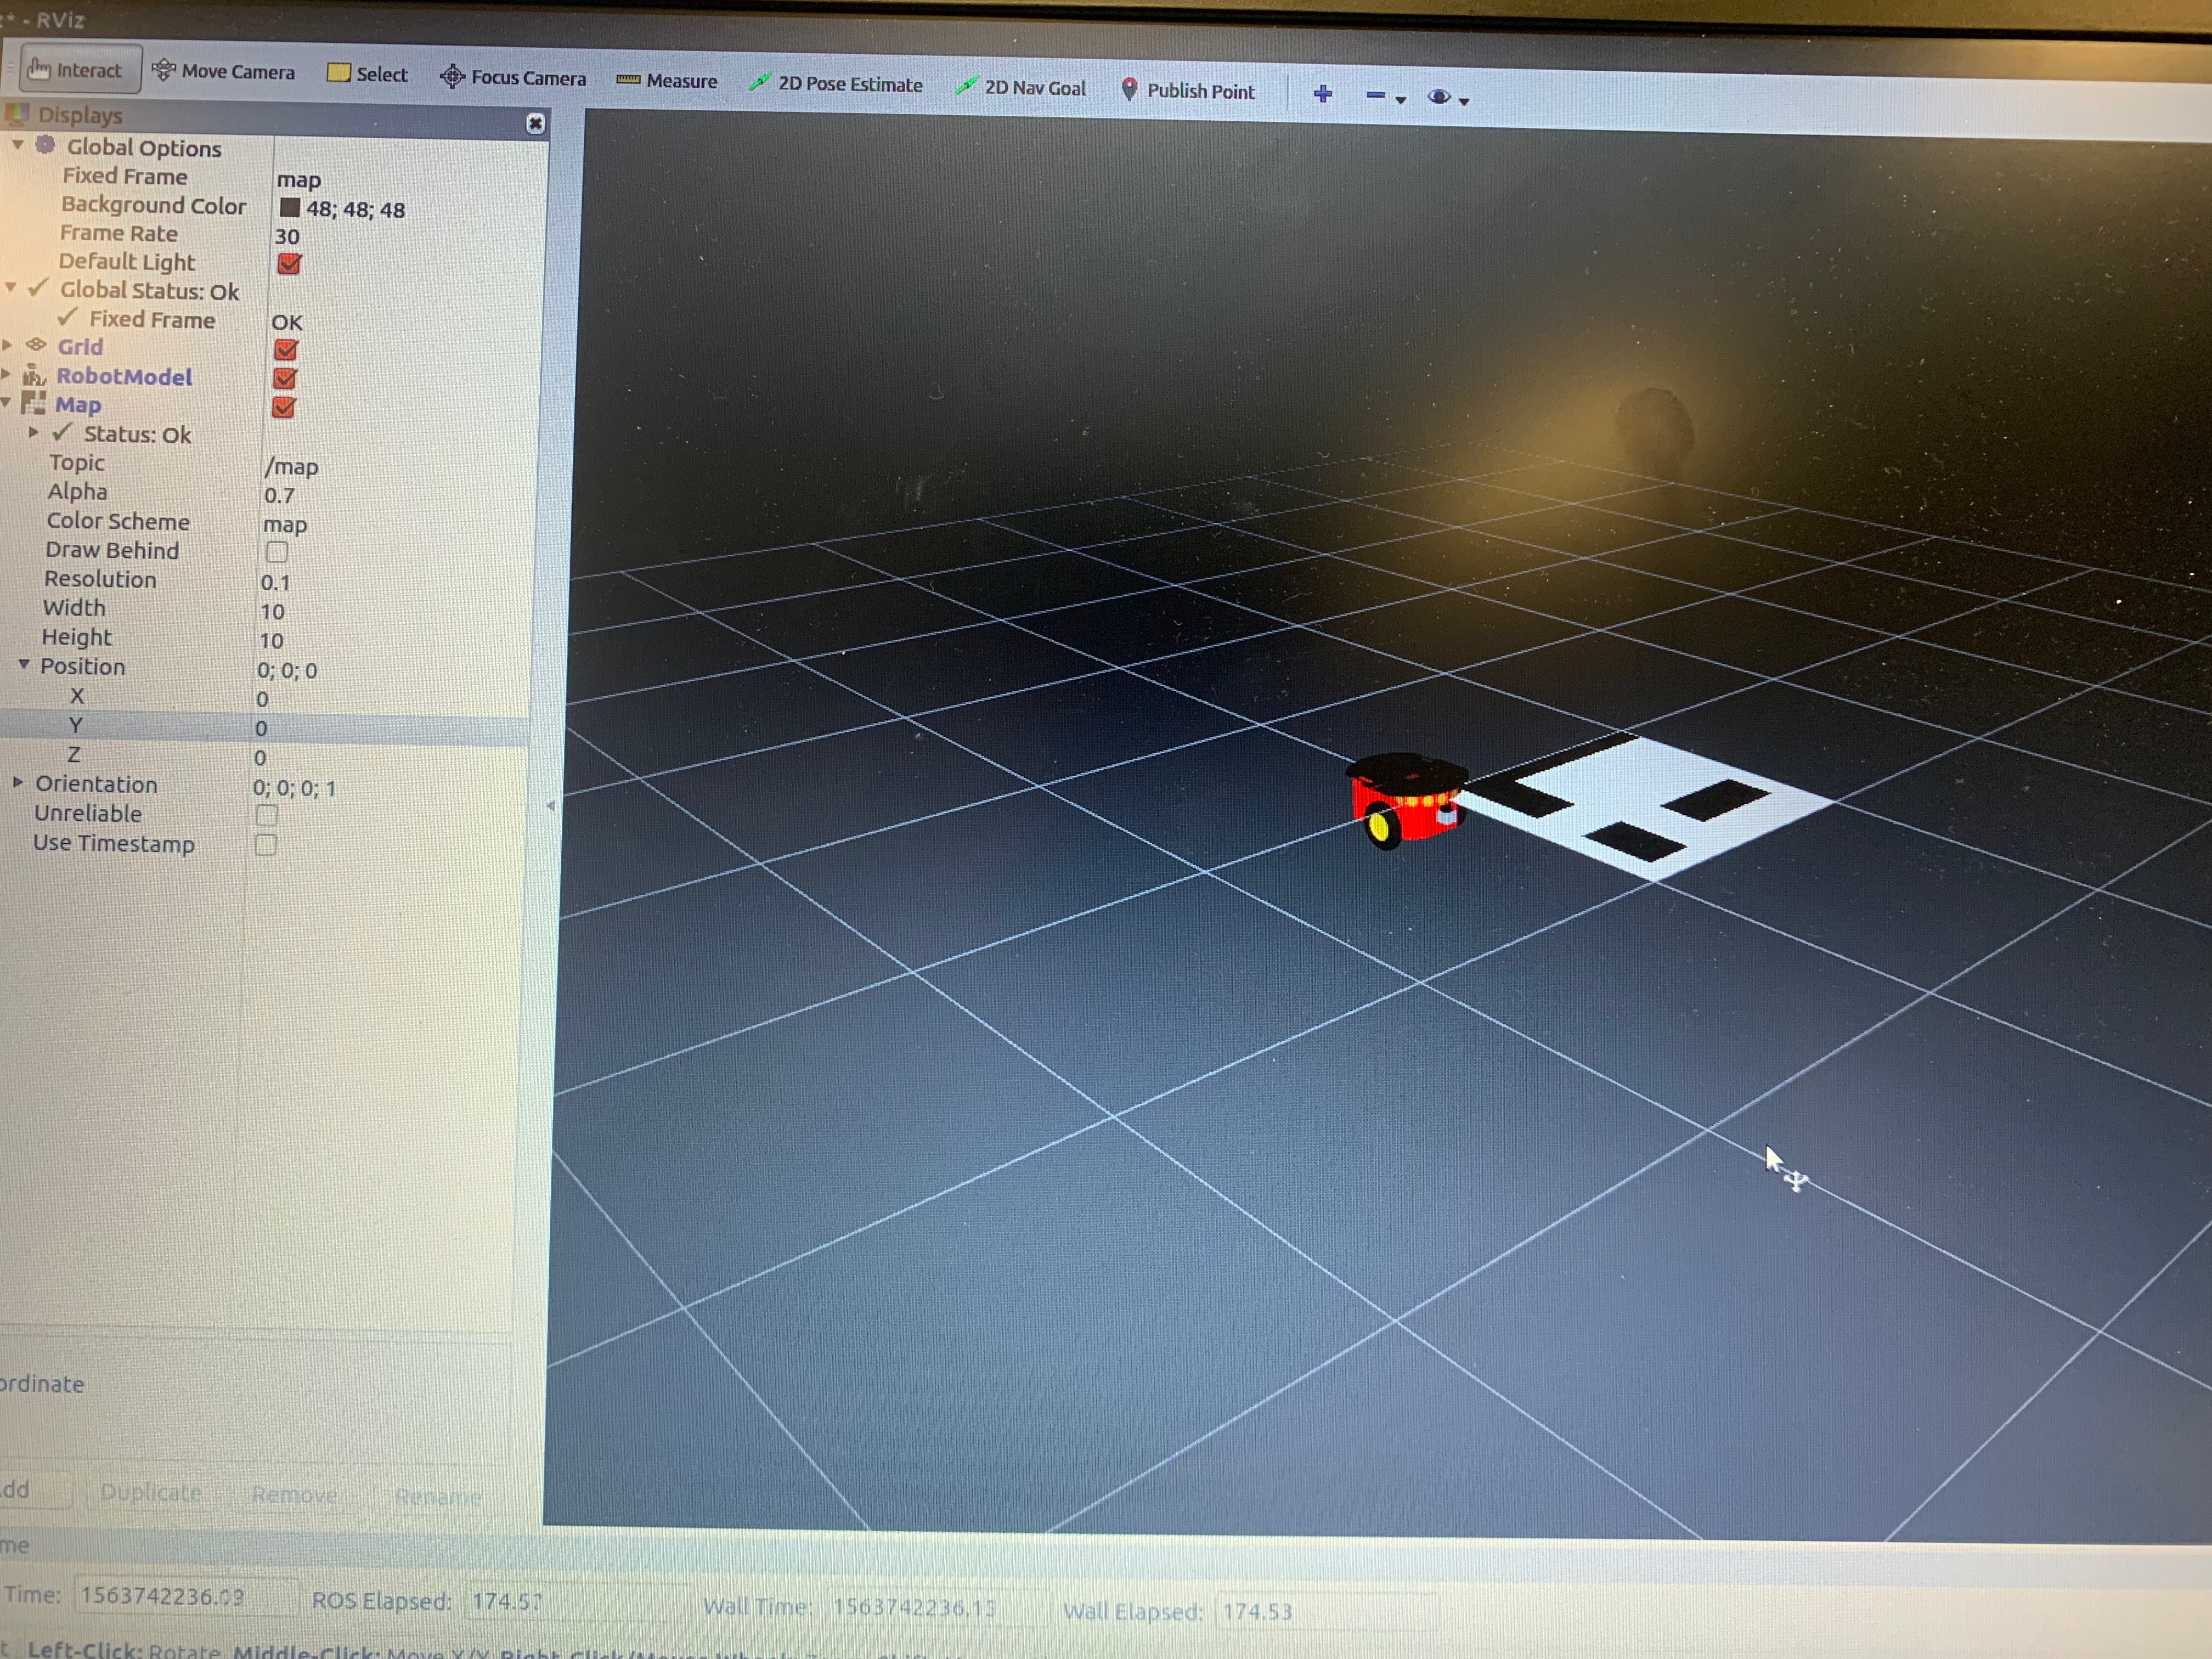Click the Map display icon

coord(33,403)
